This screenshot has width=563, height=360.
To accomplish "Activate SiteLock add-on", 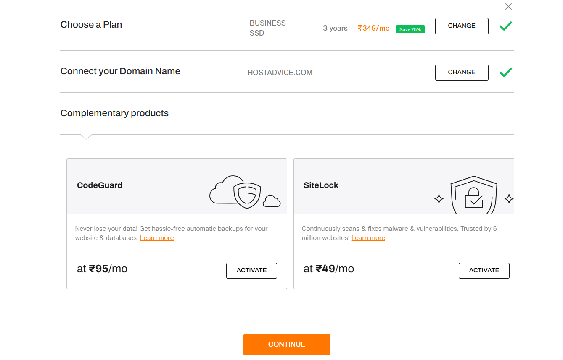I will tap(484, 271).
